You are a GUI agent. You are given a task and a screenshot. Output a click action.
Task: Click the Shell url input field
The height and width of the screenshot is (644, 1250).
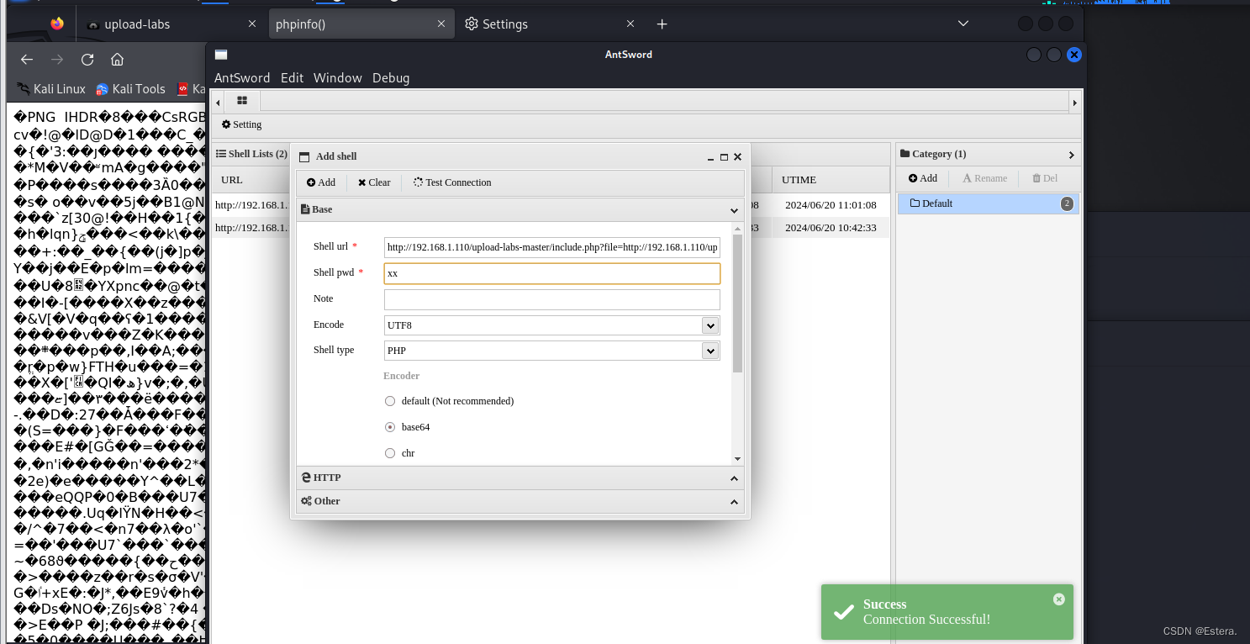point(552,247)
